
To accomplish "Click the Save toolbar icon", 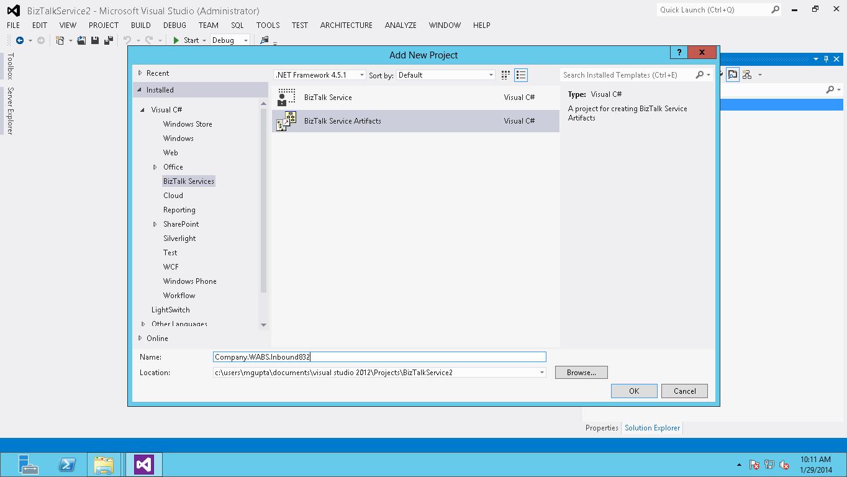I will pyautogui.click(x=95, y=40).
